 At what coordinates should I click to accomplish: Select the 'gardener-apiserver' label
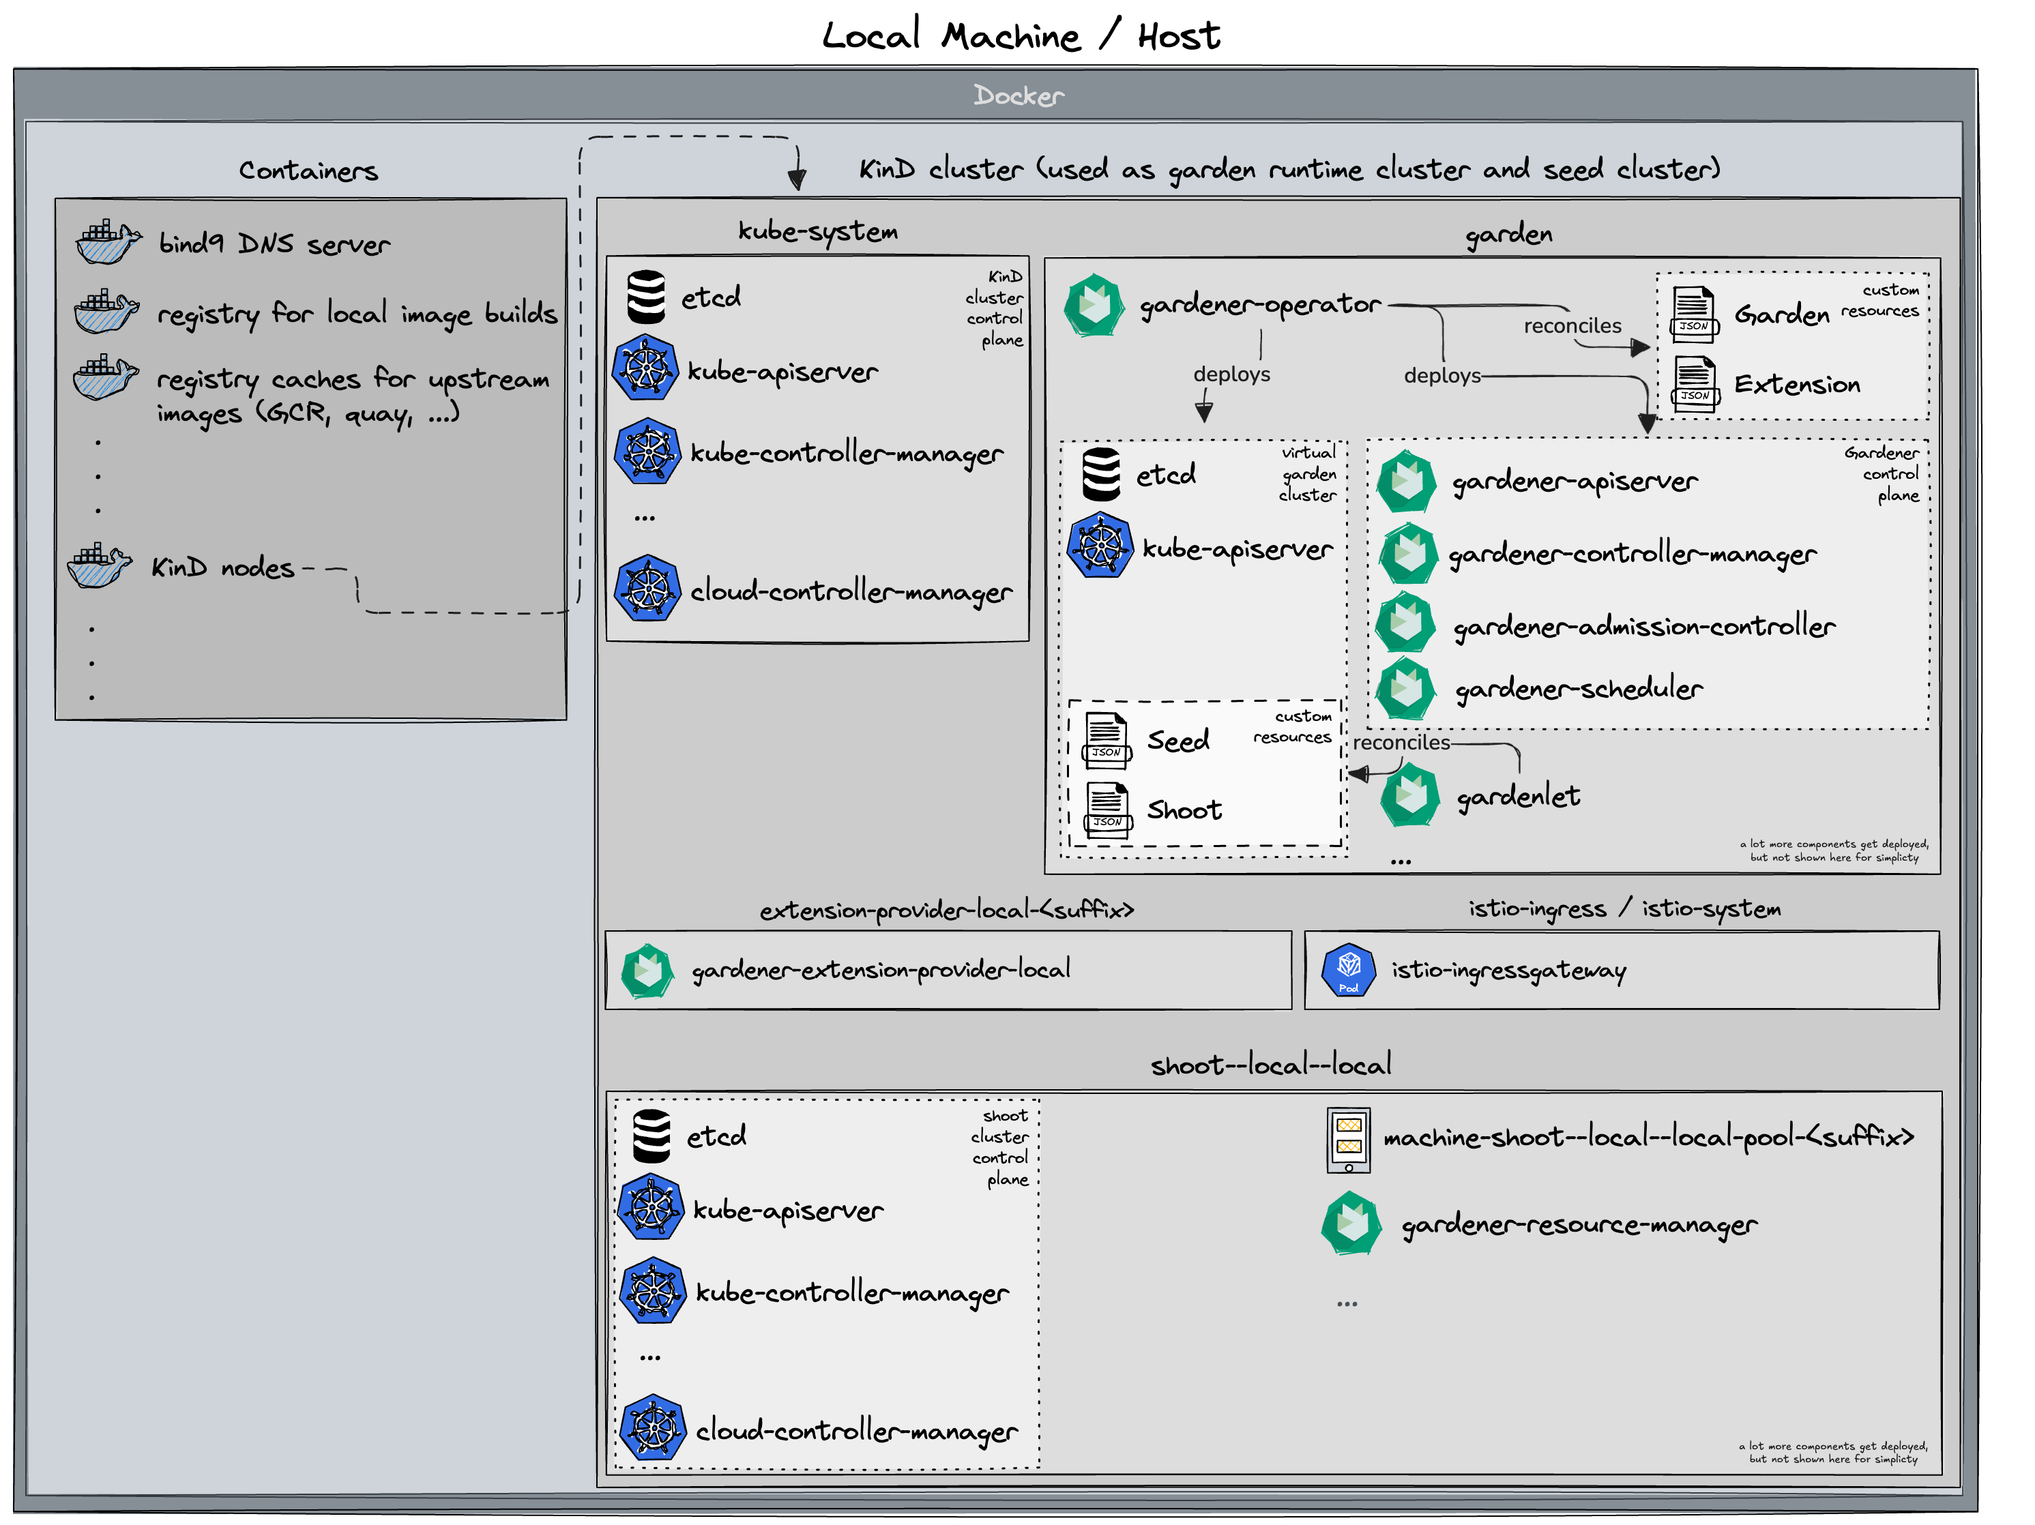point(1575,481)
